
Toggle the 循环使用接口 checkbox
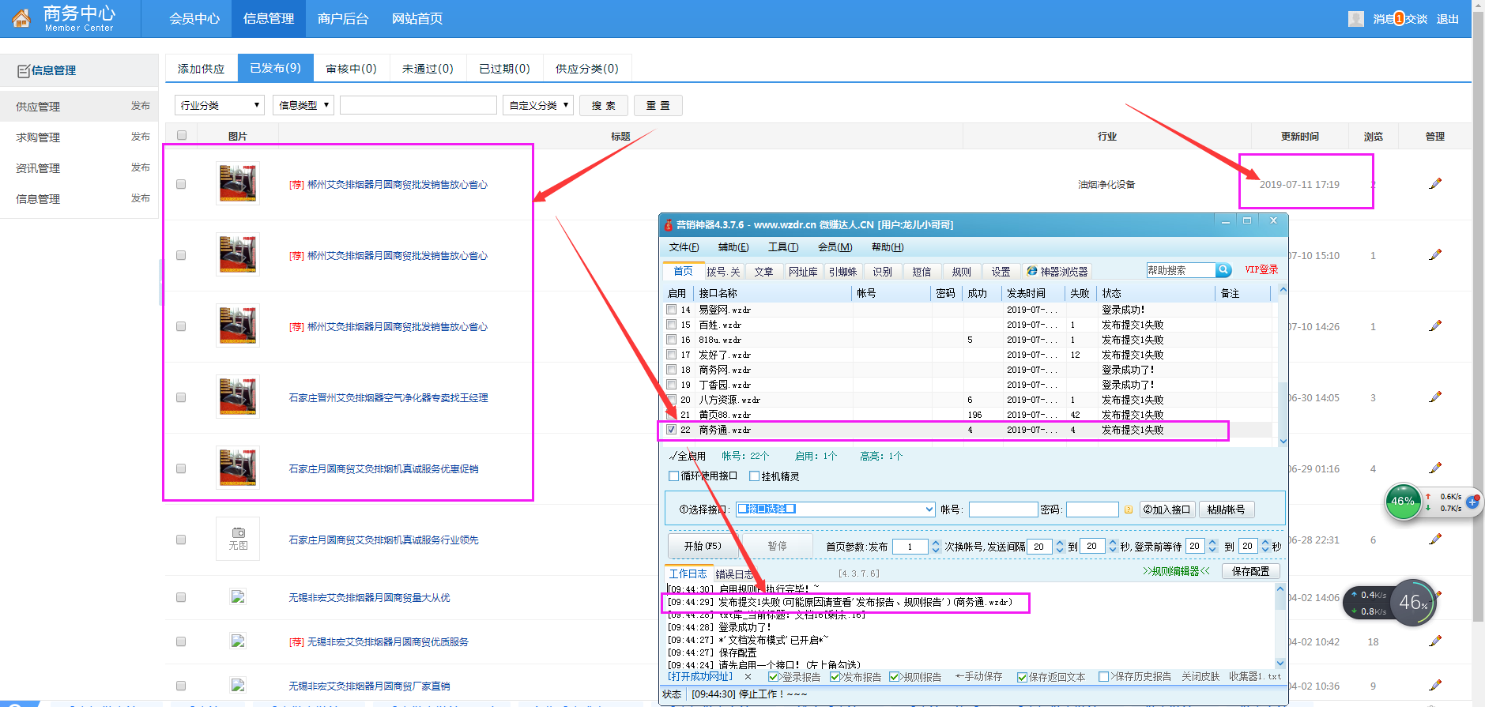click(x=674, y=476)
